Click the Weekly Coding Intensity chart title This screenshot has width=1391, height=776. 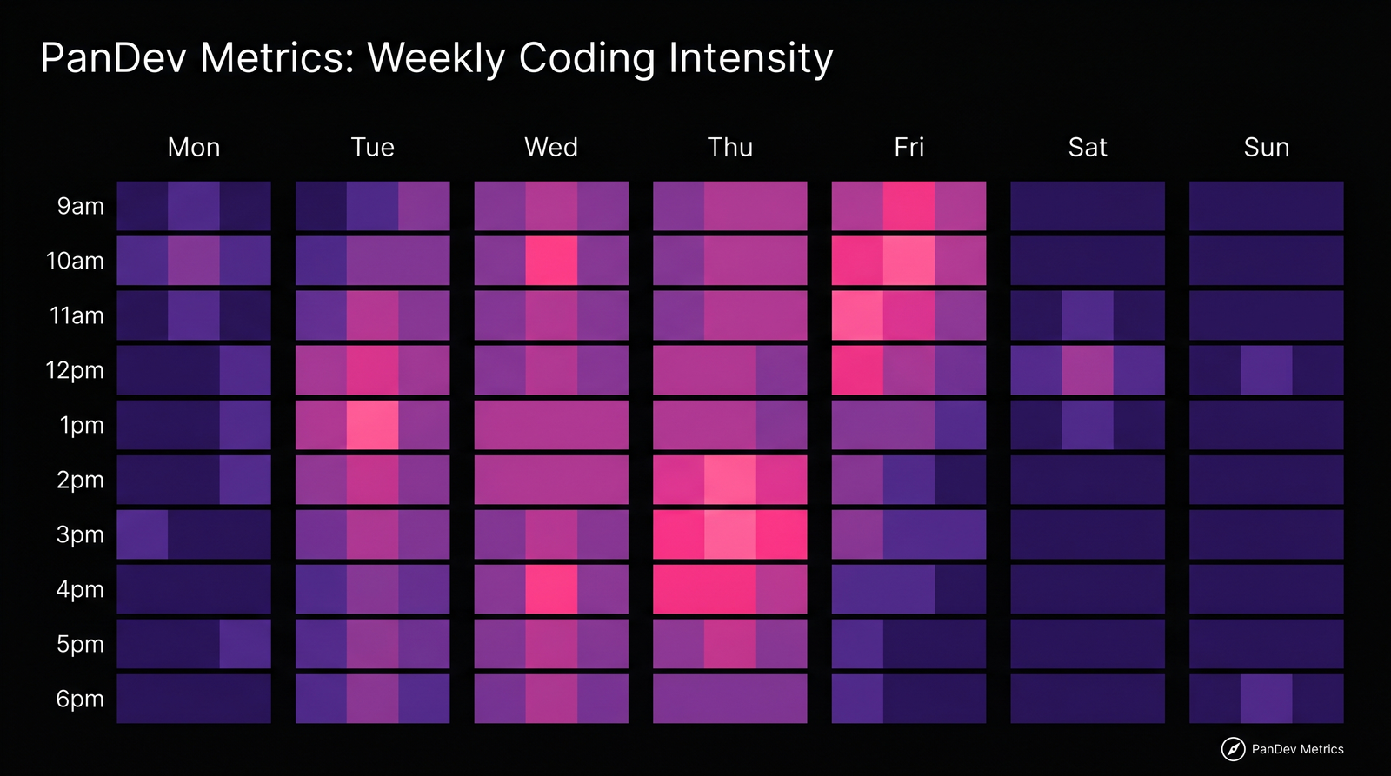click(x=436, y=58)
